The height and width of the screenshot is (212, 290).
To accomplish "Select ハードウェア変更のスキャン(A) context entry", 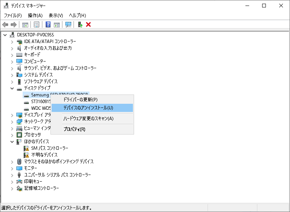I will tap(88, 119).
